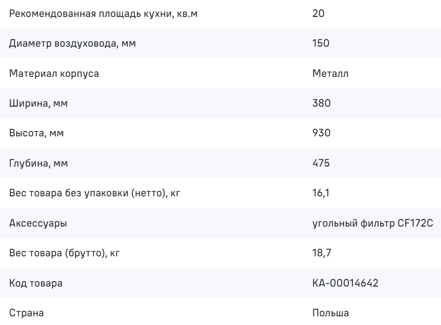Click the 'Диаметр воздуховода, мм' label

click(73, 43)
